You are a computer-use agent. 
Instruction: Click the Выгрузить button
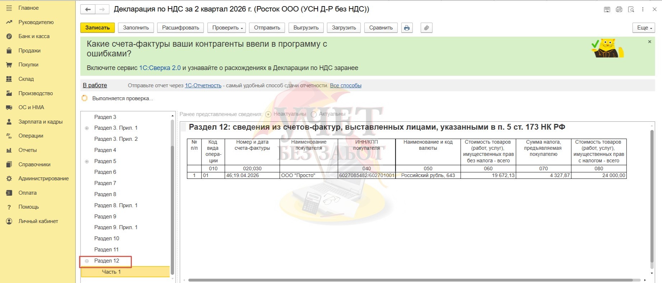point(306,28)
